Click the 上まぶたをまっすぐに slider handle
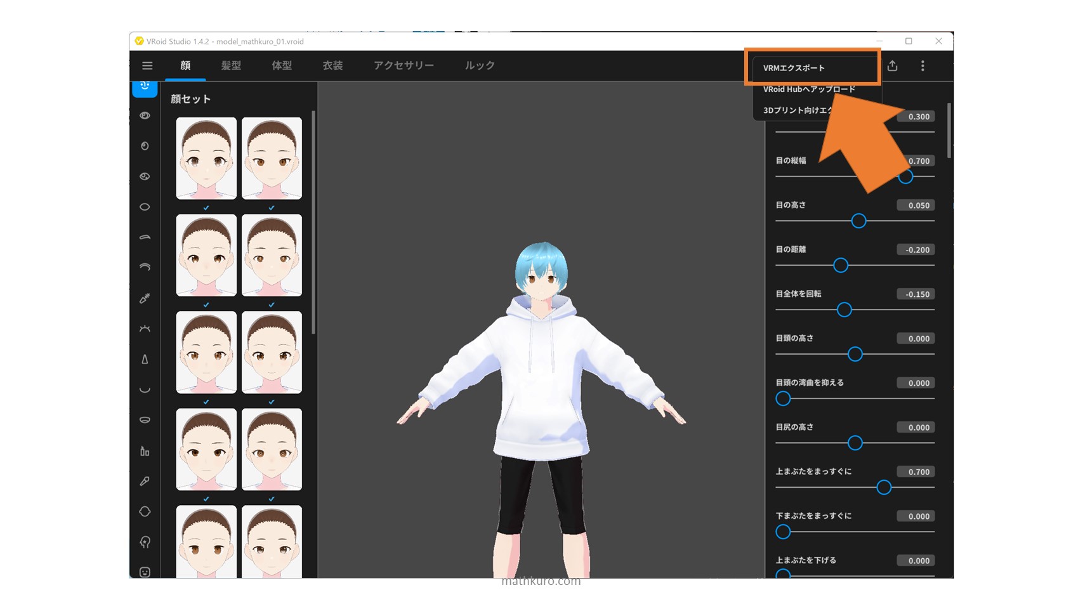1083x609 pixels. (884, 487)
